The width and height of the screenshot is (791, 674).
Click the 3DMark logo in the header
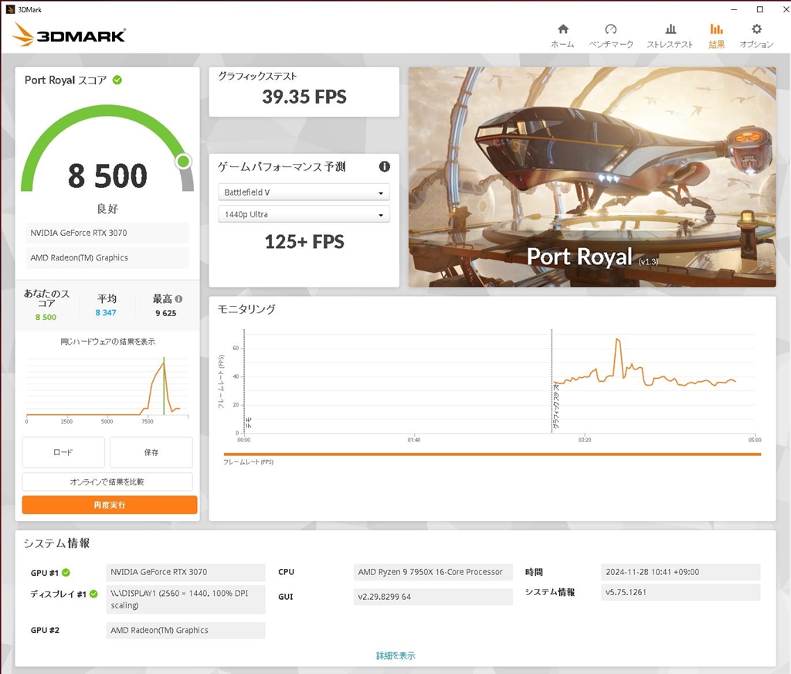pos(69,35)
